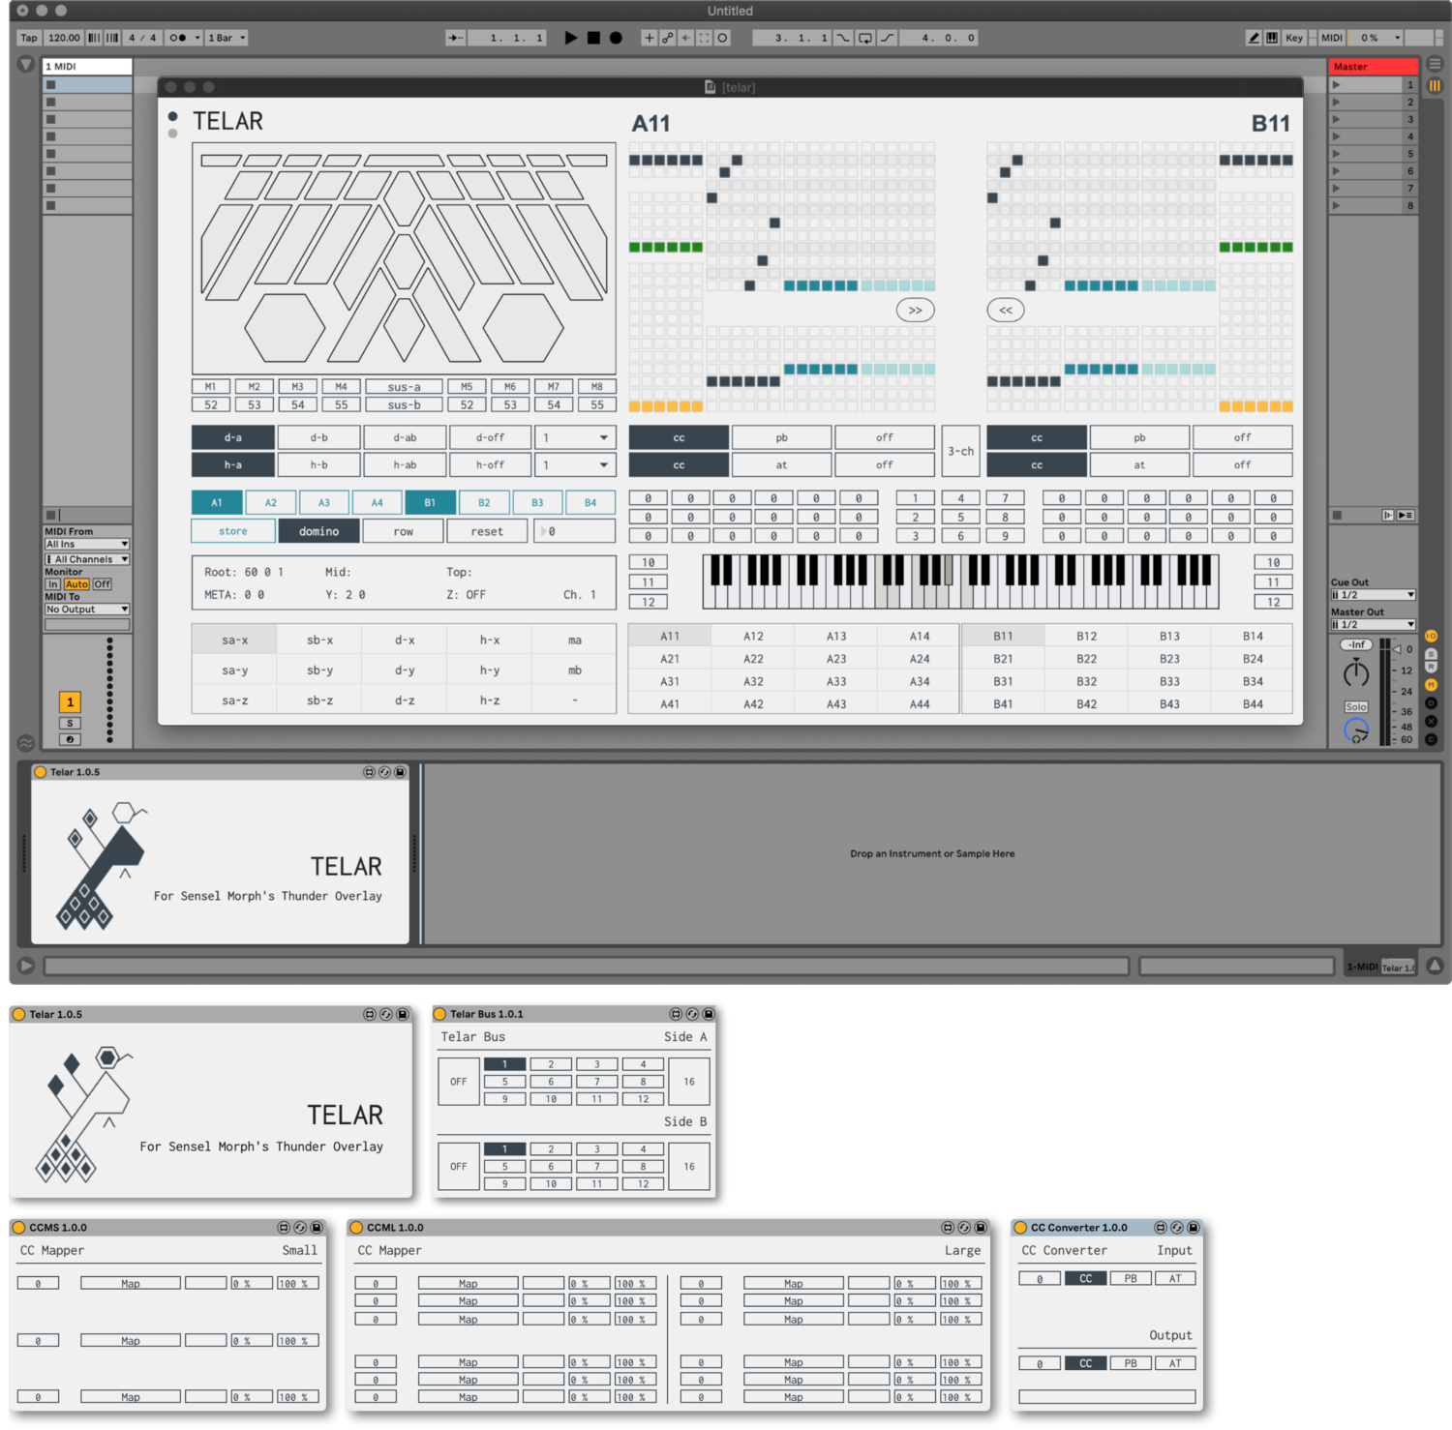Screen dimensions: 1452x1430
Task: Click the master pan knob
Action: pos(1356,673)
